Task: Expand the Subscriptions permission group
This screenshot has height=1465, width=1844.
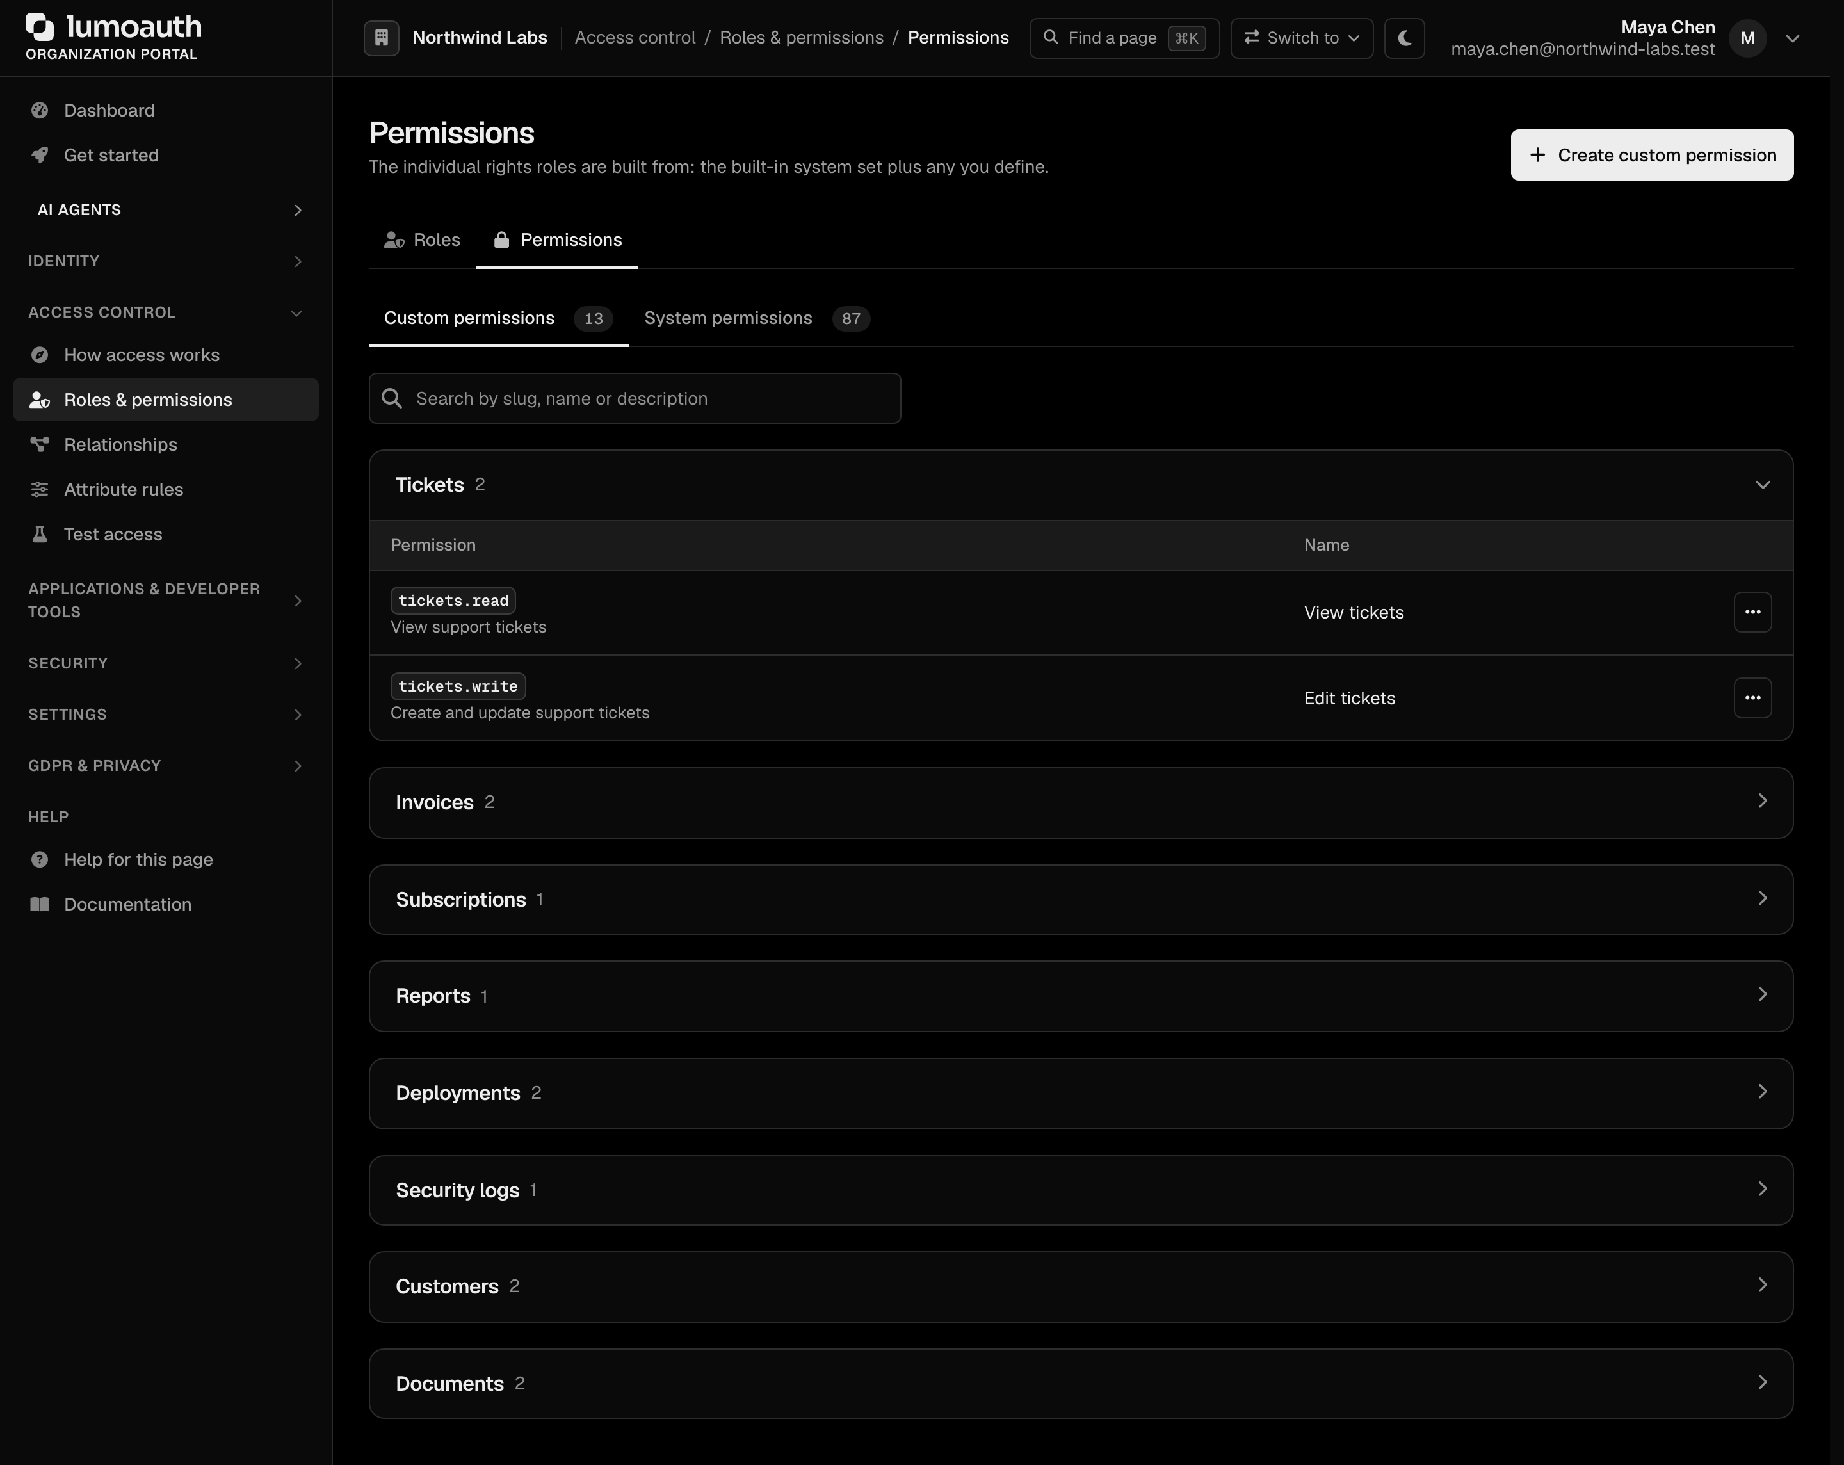Action: click(1081, 900)
